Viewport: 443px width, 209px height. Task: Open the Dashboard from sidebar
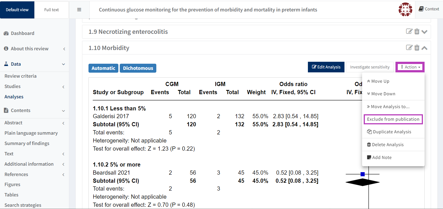22,33
